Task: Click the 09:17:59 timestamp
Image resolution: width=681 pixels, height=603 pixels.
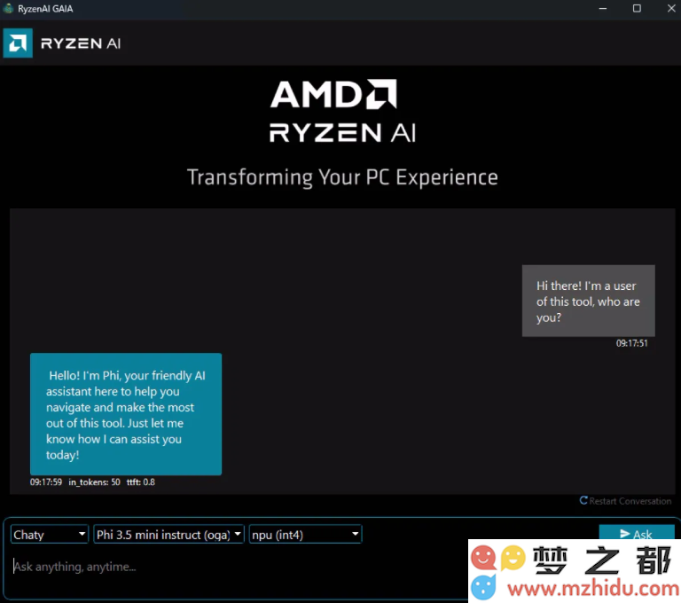Action: (x=46, y=482)
